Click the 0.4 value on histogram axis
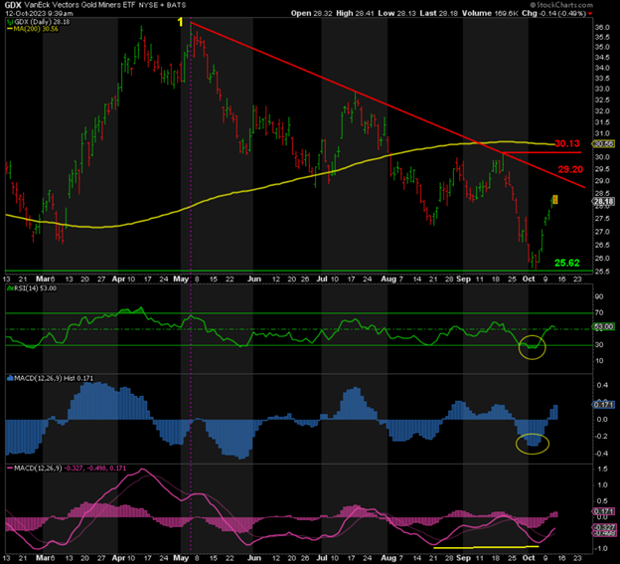Image resolution: width=620 pixels, height=564 pixels. click(x=602, y=385)
